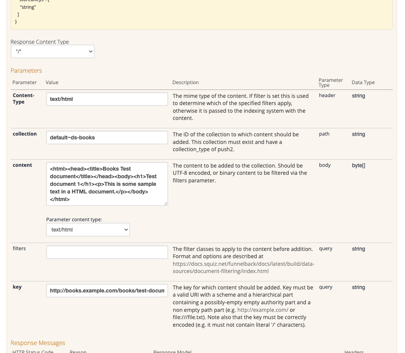Expand the Parameter content type dropdown

[88, 230]
